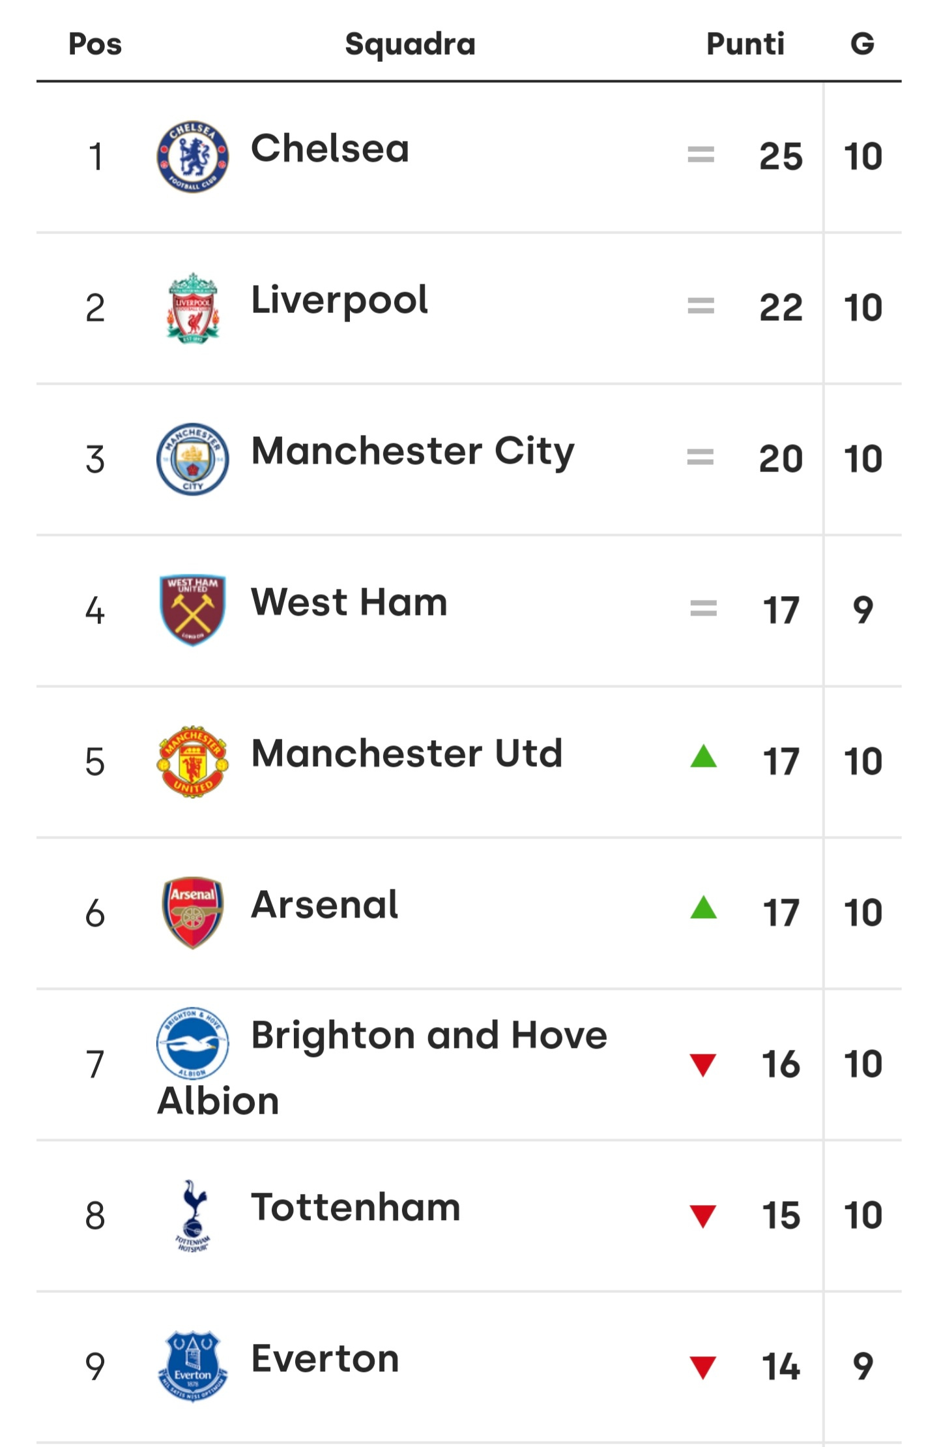Sort table by Punti column header
Viewport: 928px width, 1447px height.
tap(746, 44)
